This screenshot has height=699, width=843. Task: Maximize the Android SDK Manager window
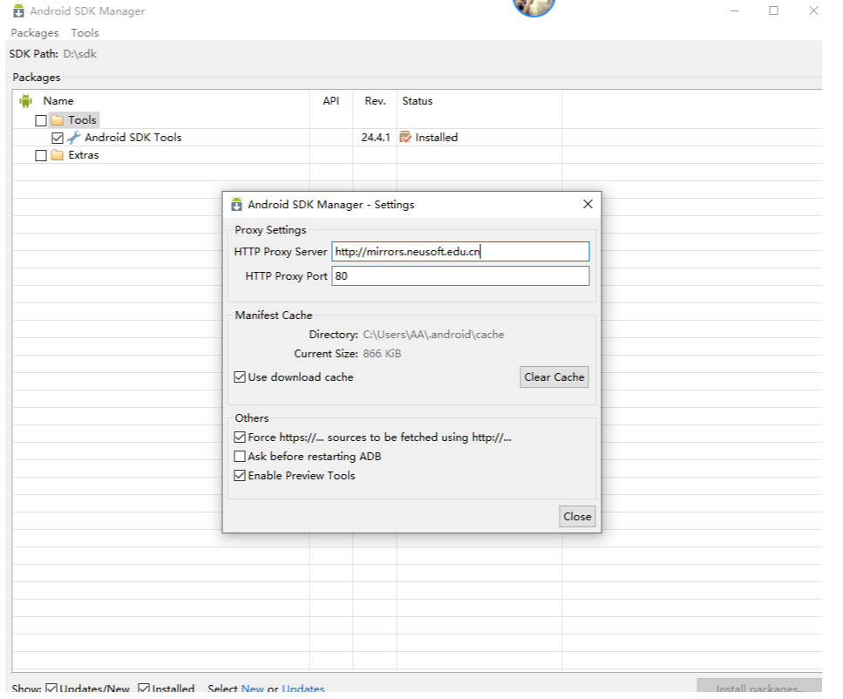(773, 10)
